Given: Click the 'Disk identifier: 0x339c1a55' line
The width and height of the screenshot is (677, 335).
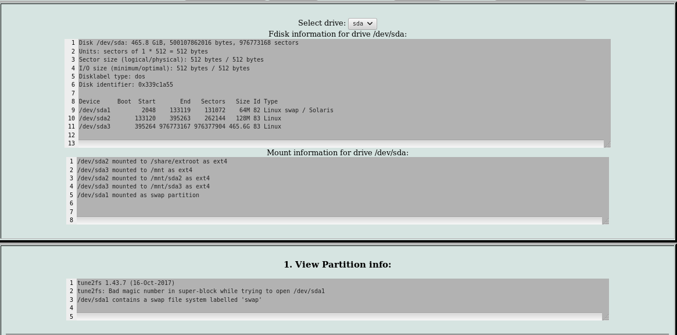Looking at the screenshot, I should coord(126,85).
